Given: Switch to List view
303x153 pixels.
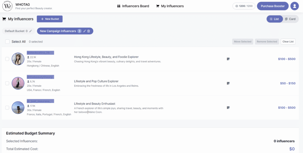Looking at the screenshot, I should [274, 19].
